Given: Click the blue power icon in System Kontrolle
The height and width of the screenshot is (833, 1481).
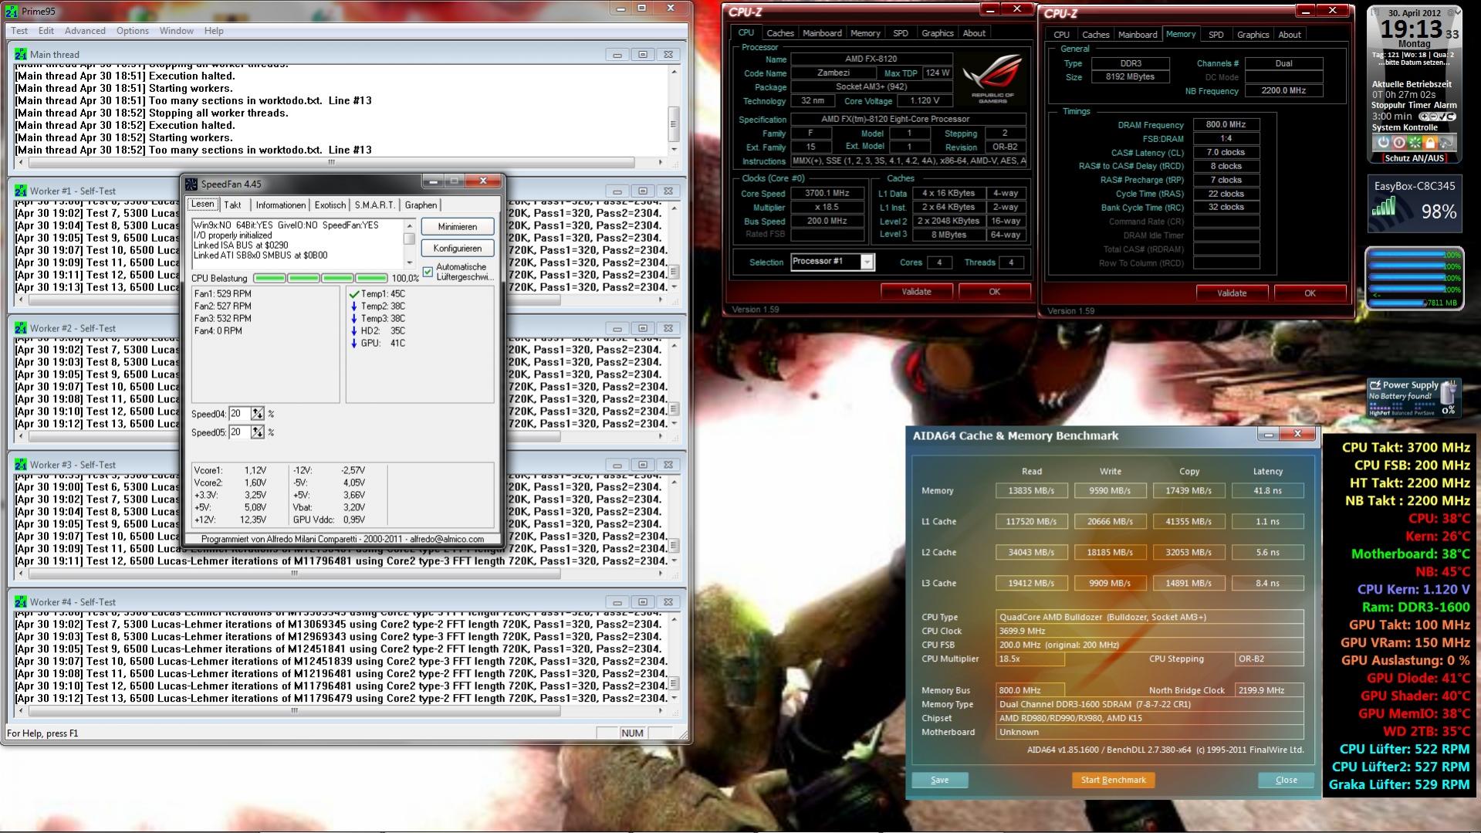Looking at the screenshot, I should click(x=1383, y=143).
